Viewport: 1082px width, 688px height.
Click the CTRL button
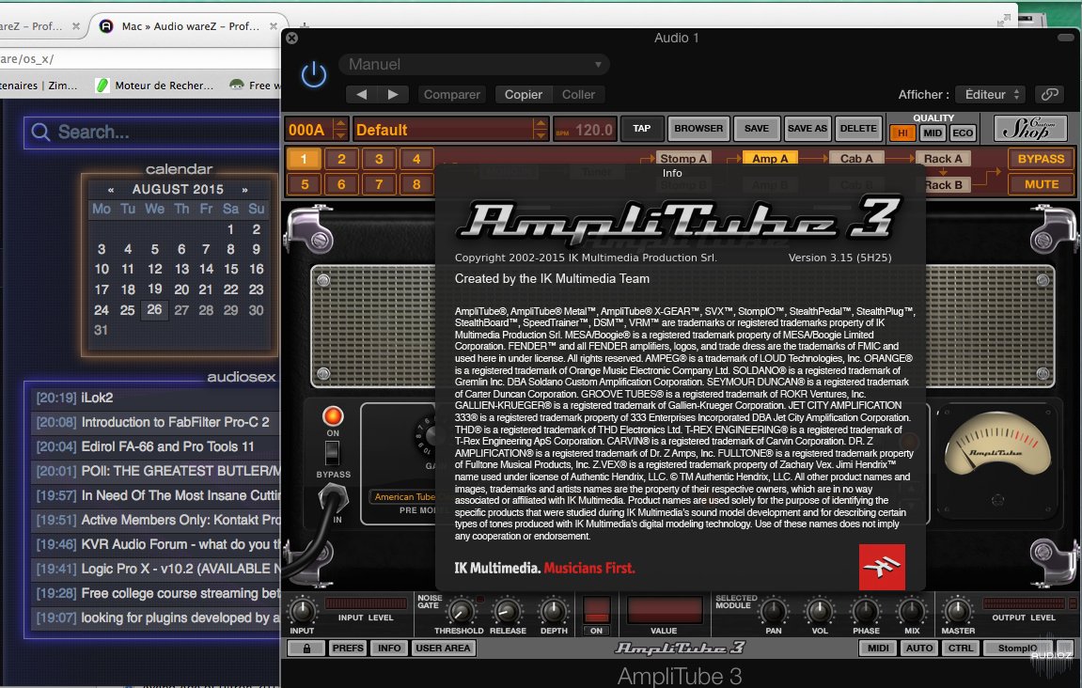tap(961, 648)
